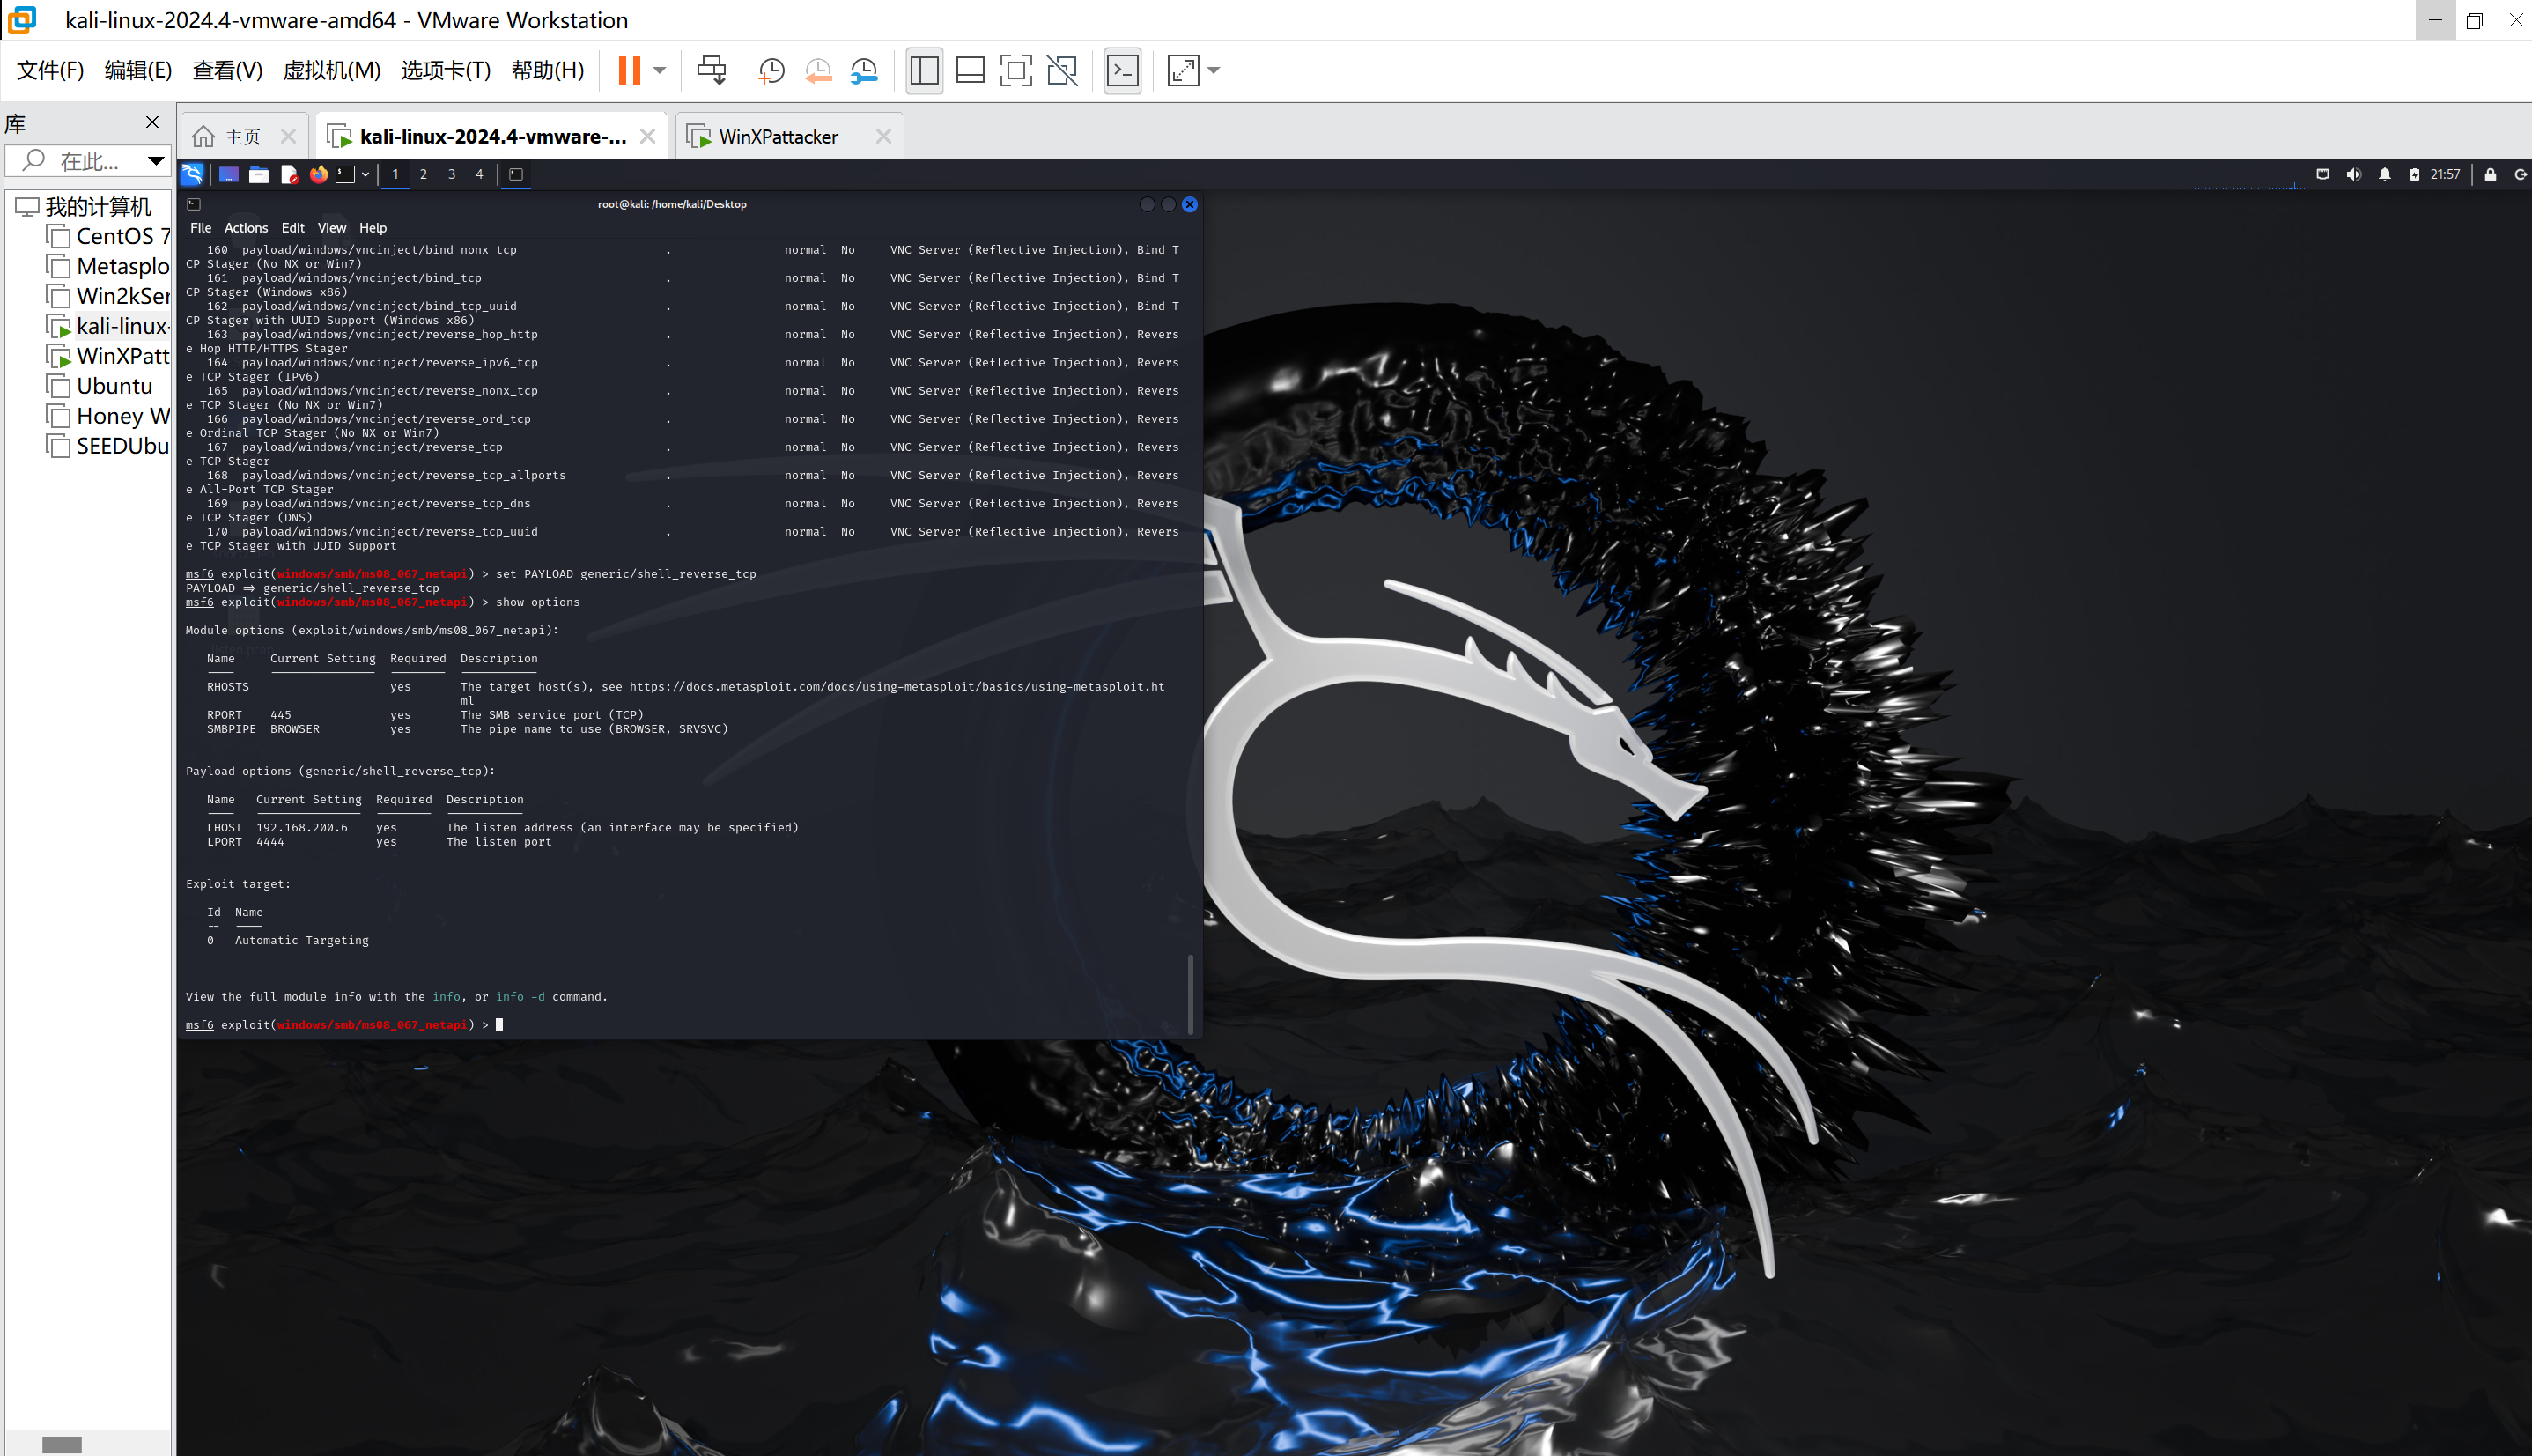The image size is (2532, 1456).
Task: Click the Take Snapshot clock icon
Action: click(x=771, y=70)
